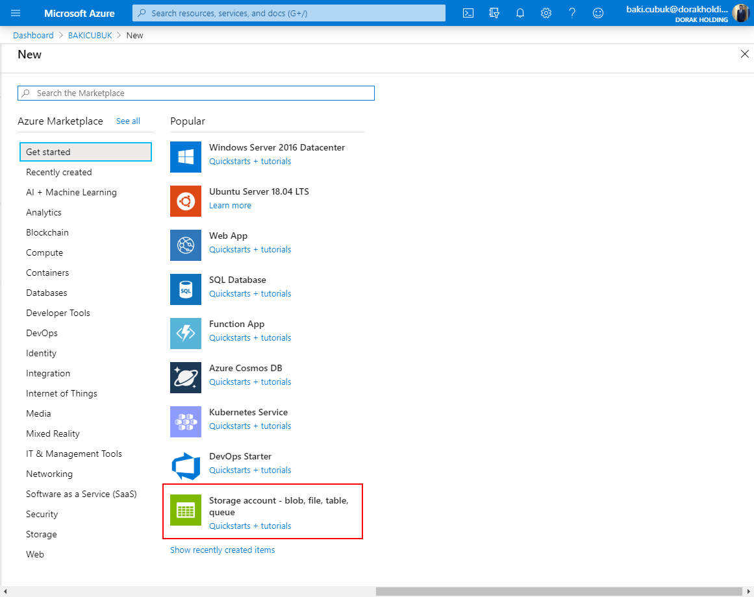
Task: Click the SQL Database icon
Action: coord(186,289)
